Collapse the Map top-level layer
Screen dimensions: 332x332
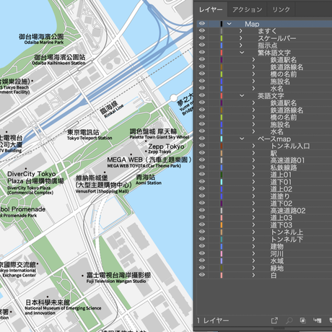coord(230,24)
